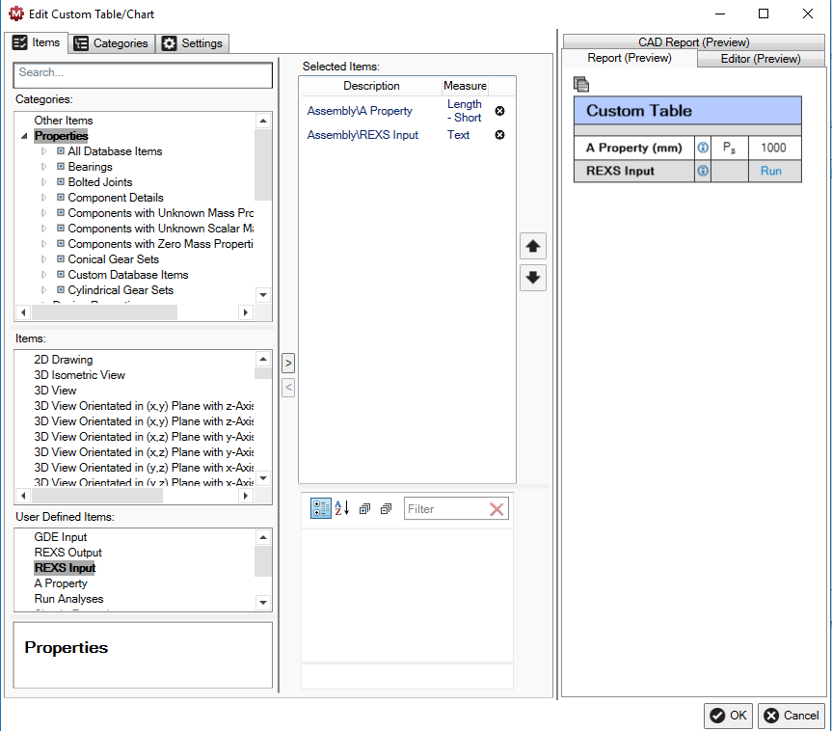
Task: Click the Search input field
Action: [143, 75]
